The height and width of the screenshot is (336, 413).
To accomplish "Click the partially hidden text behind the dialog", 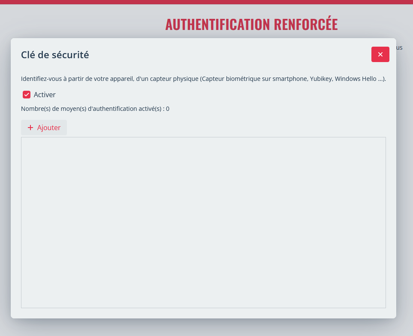I will pyautogui.click(x=399, y=48).
